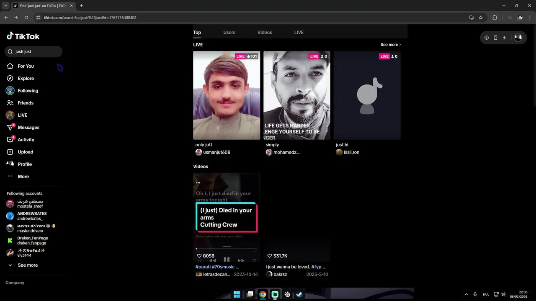Open Windows Start menu
Screen dimensions: 536x301
point(237,294)
